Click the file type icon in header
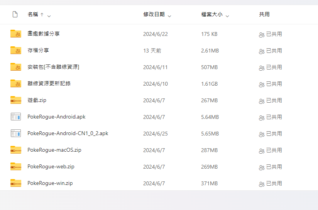This screenshot has width=318, height=210. [x=15, y=14]
